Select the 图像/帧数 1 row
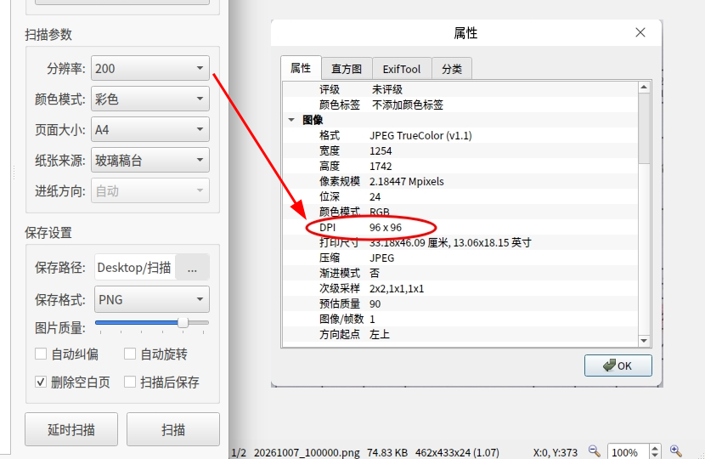705x459 pixels. click(x=460, y=319)
